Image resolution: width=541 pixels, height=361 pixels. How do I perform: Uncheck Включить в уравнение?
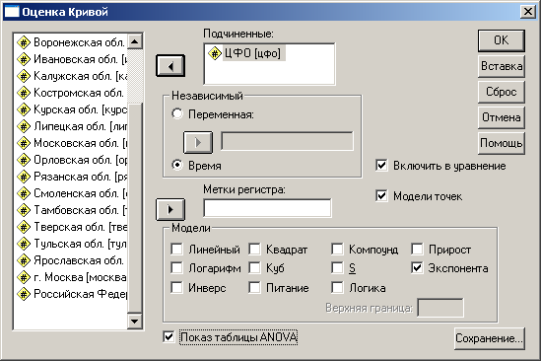[381, 165]
